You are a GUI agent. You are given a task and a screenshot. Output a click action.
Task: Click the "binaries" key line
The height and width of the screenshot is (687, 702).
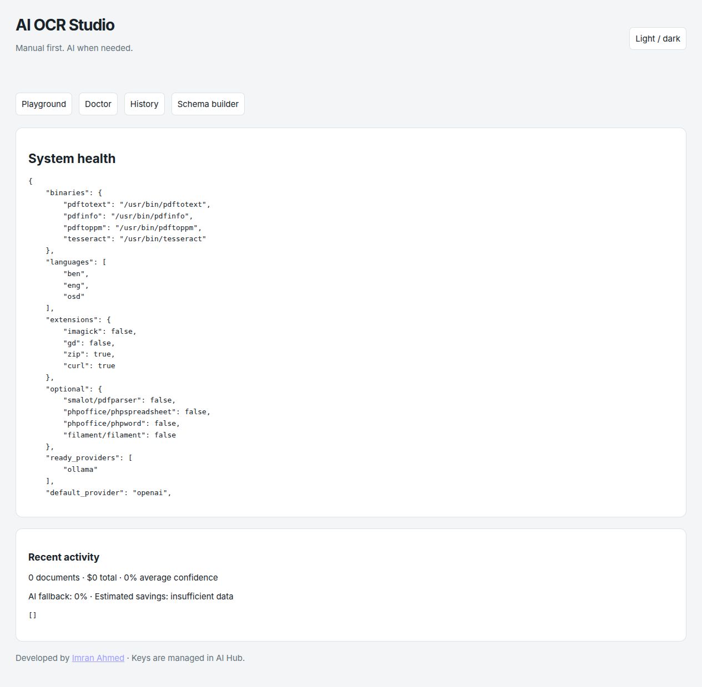pos(74,193)
